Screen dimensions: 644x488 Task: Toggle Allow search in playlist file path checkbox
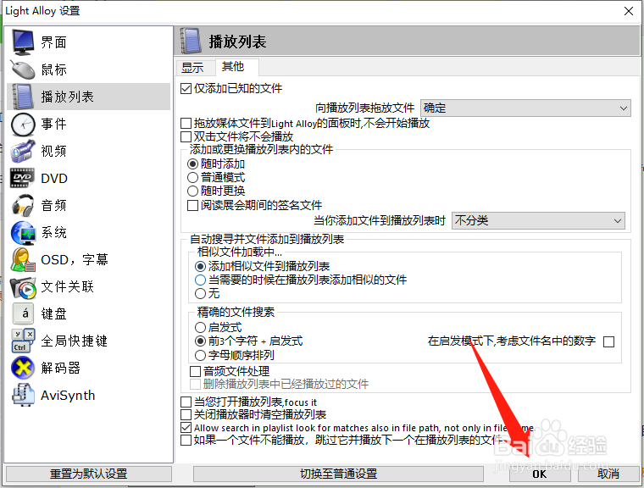186,428
